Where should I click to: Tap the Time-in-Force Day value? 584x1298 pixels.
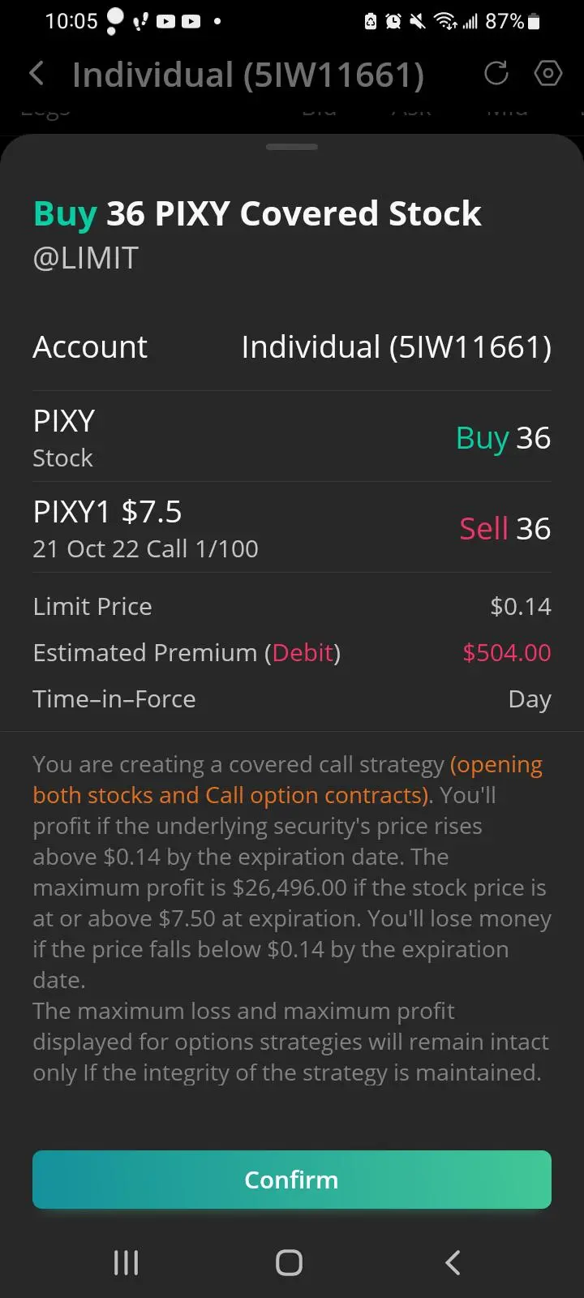529,699
